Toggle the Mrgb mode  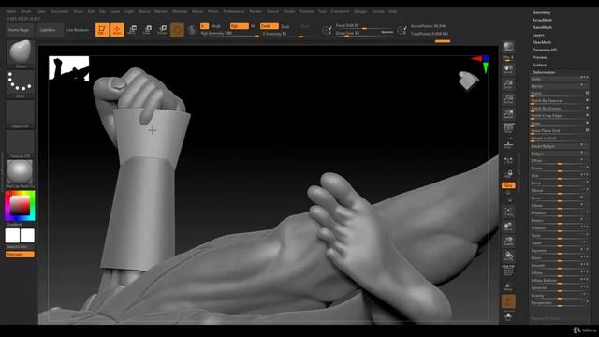(x=216, y=26)
